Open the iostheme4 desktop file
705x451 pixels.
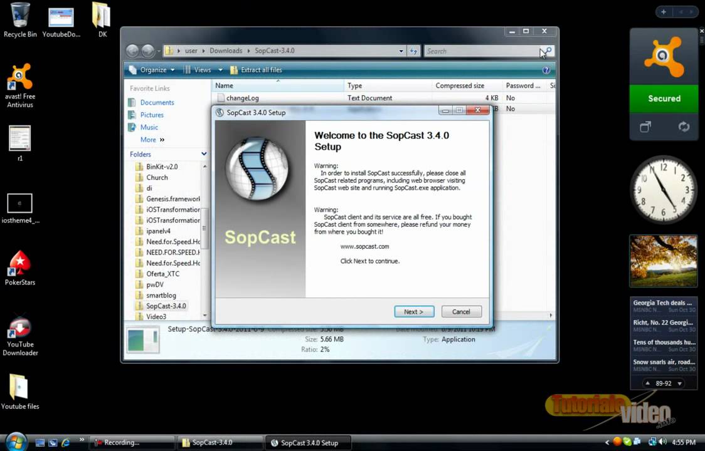[x=20, y=209]
